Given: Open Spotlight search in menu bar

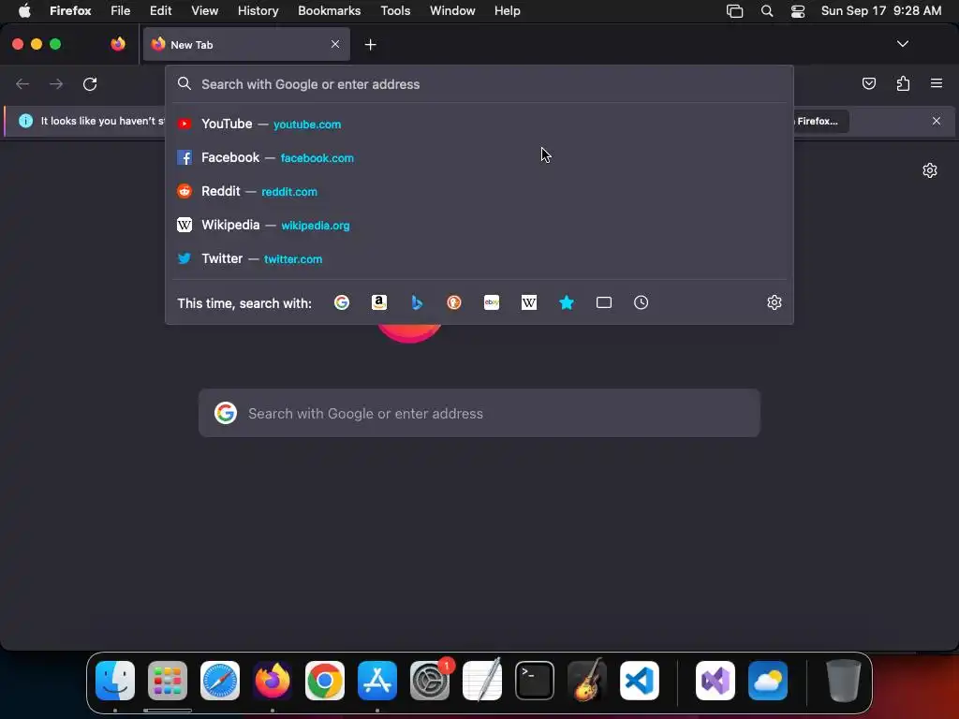Looking at the screenshot, I should tap(766, 10).
